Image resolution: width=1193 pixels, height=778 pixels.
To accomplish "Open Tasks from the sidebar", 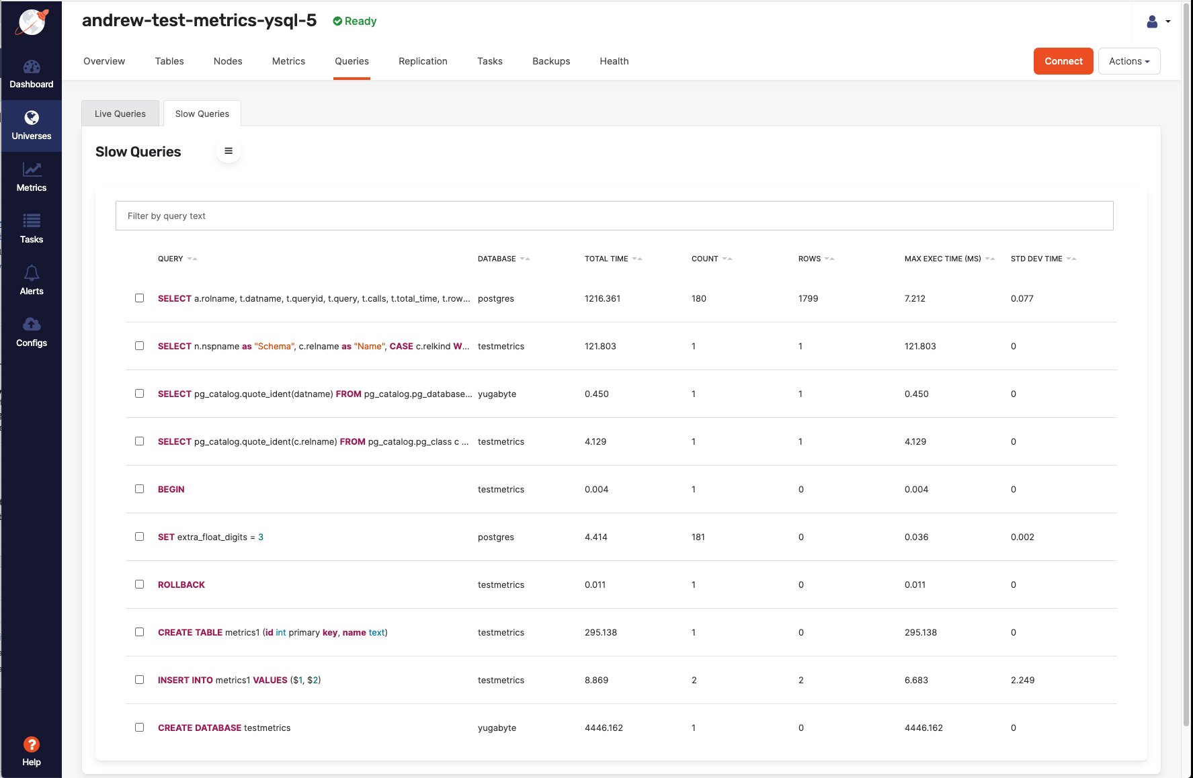I will 32,229.
